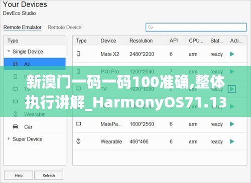
Task: Collapse the Single Device tree node
Action: click(9, 51)
